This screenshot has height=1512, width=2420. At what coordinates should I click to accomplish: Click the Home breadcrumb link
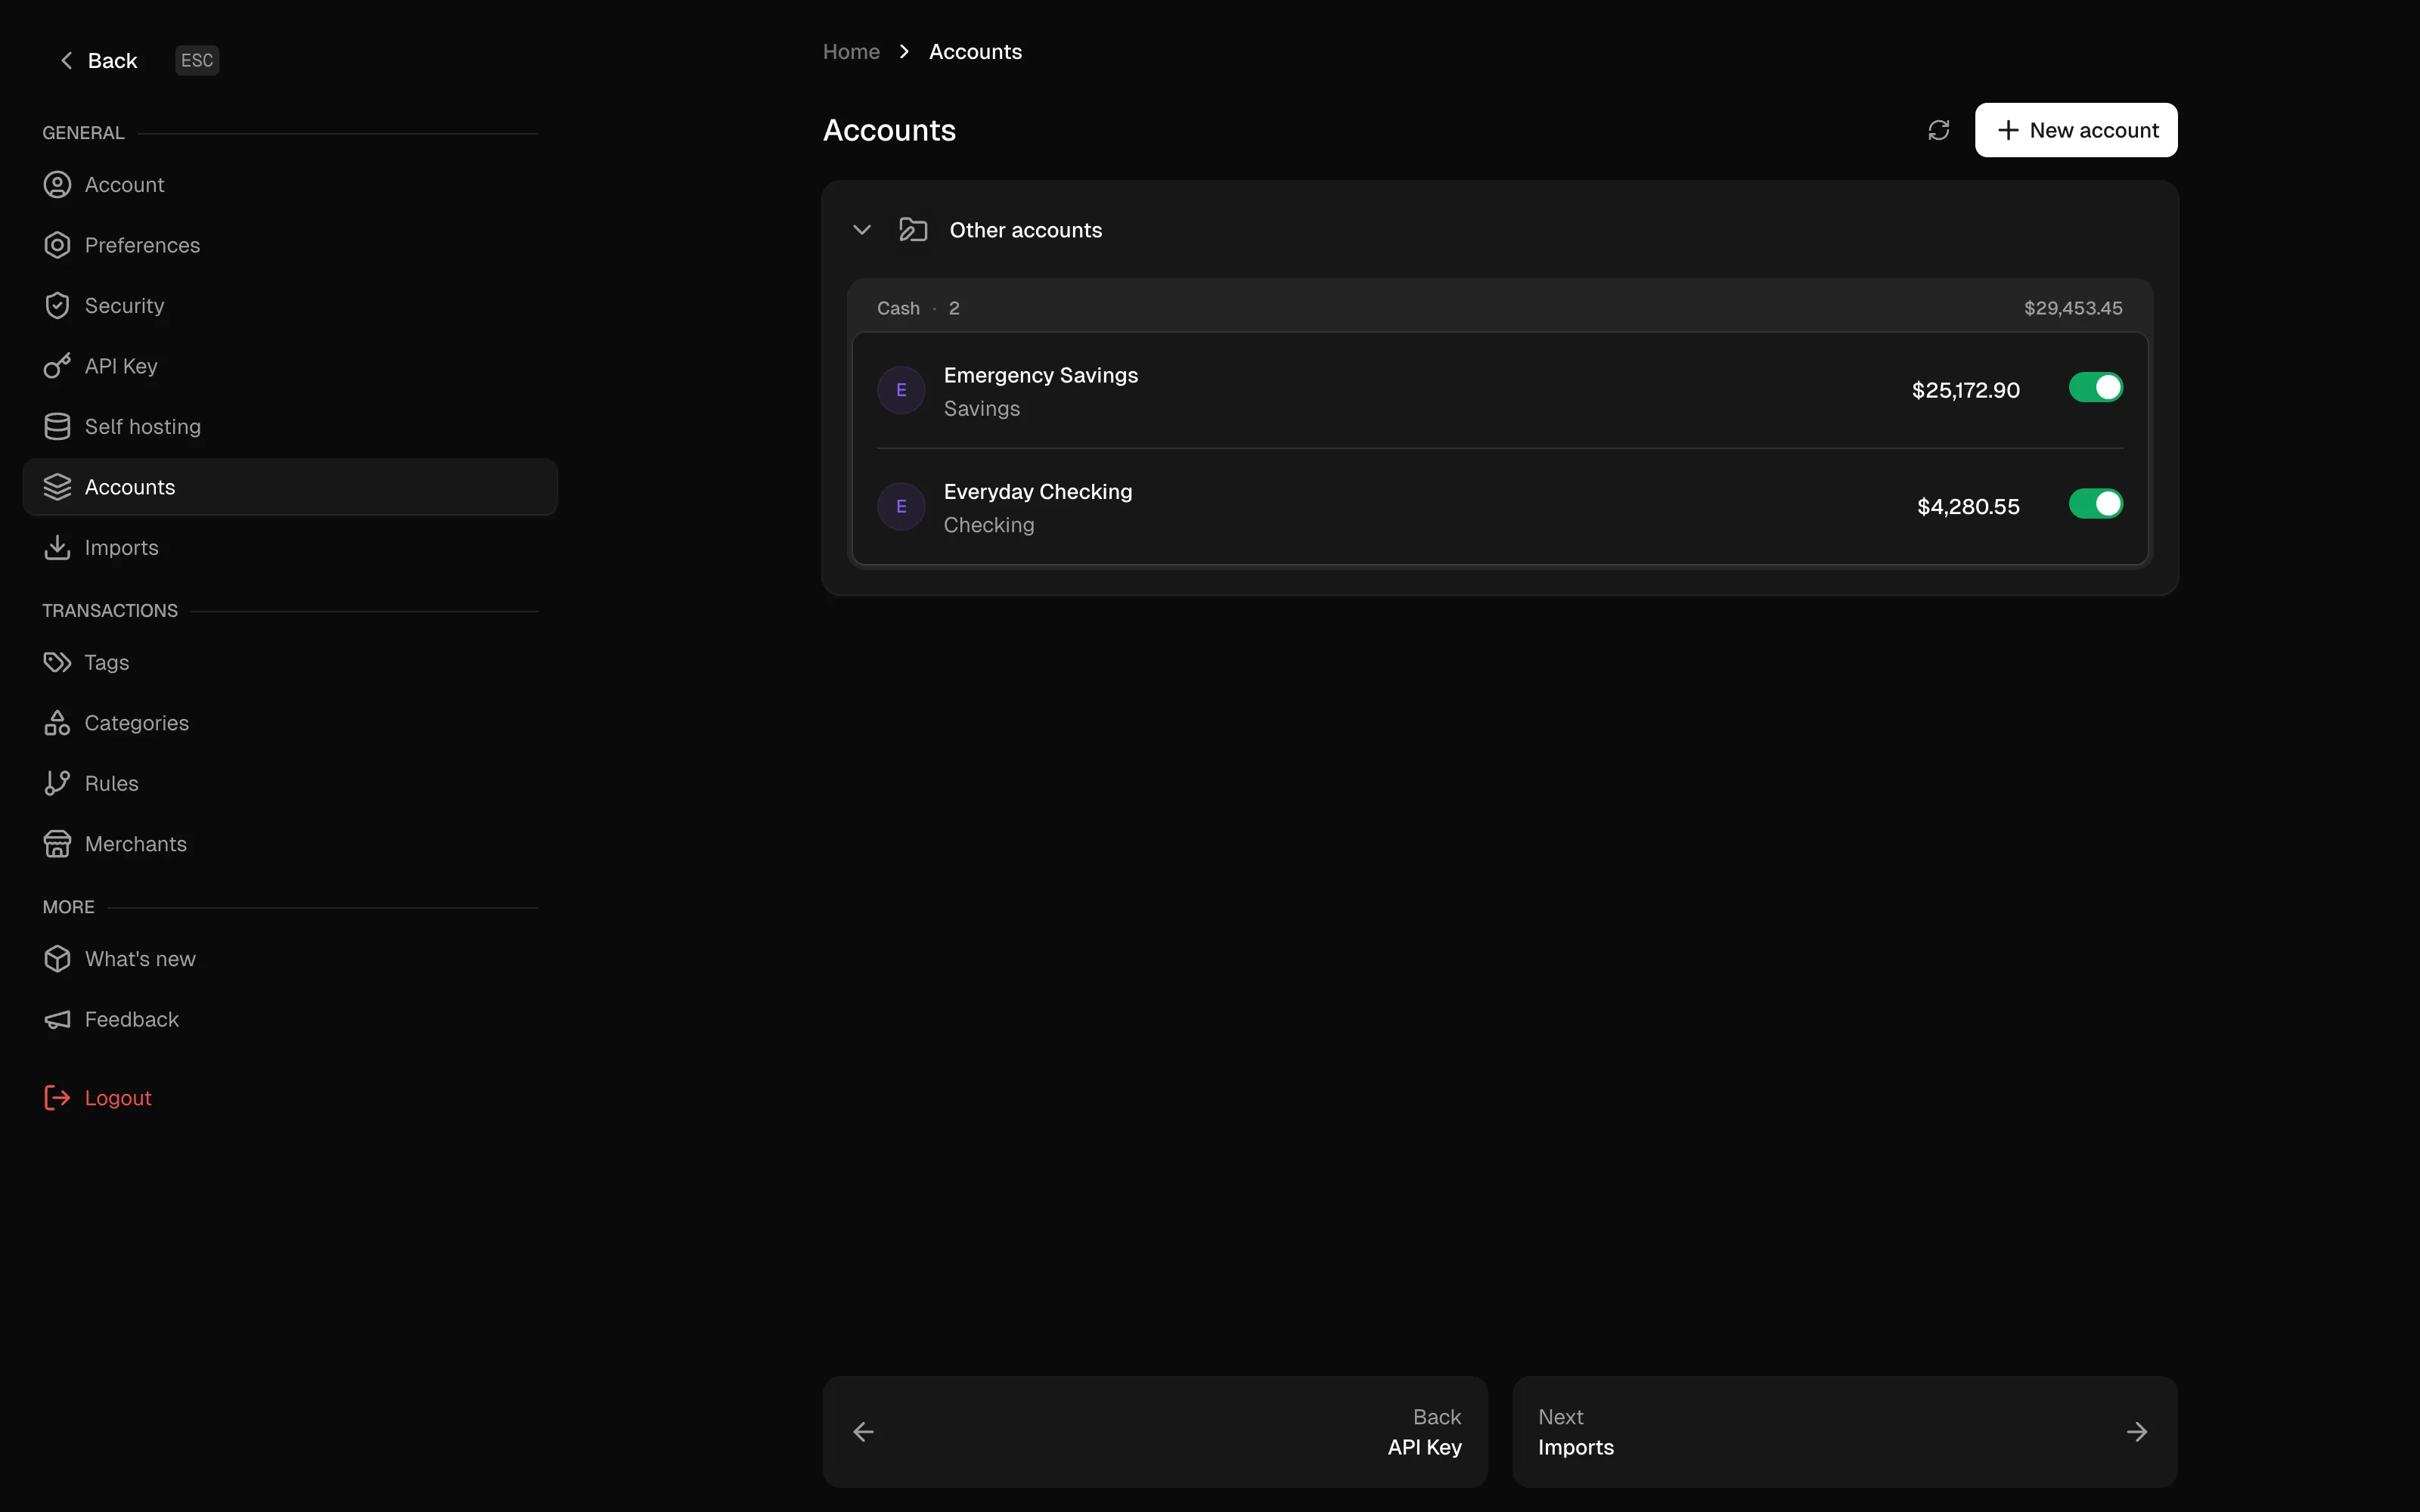851,52
